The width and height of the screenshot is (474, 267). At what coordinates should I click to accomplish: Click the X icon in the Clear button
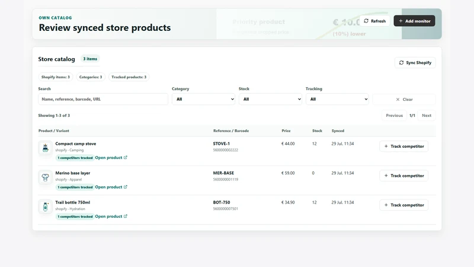[398, 99]
